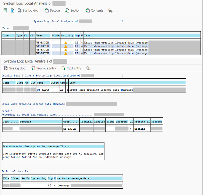Image resolution: width=203 pixels, height=195 pixels.
Task: Click the W value in the Cl column
Action: (130, 129)
